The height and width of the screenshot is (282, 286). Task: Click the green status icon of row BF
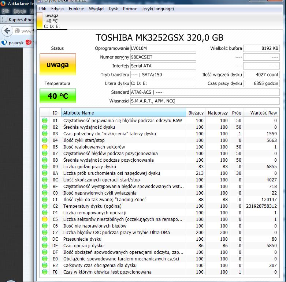click(x=45, y=186)
